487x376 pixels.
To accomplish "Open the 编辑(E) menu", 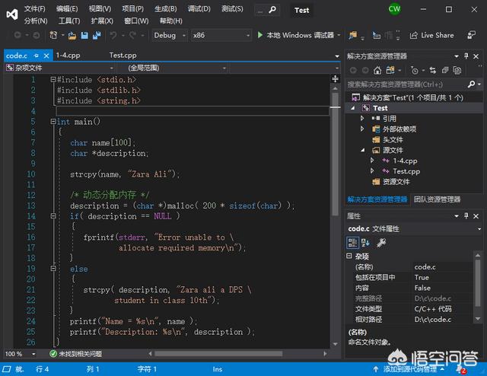I will [x=67, y=8].
